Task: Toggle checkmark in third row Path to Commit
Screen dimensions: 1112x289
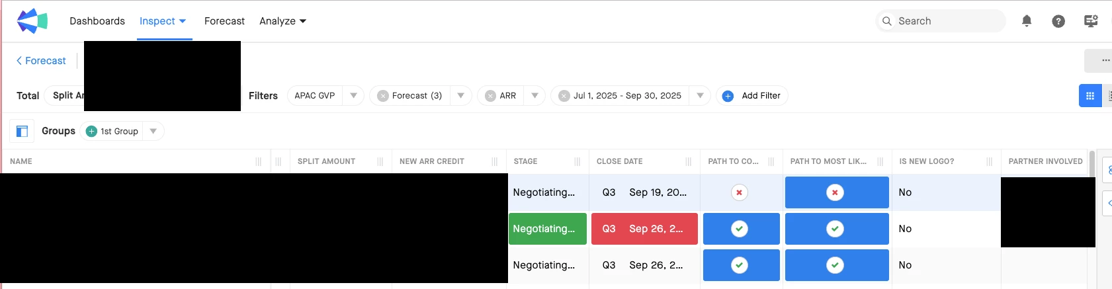Action: [739, 265]
